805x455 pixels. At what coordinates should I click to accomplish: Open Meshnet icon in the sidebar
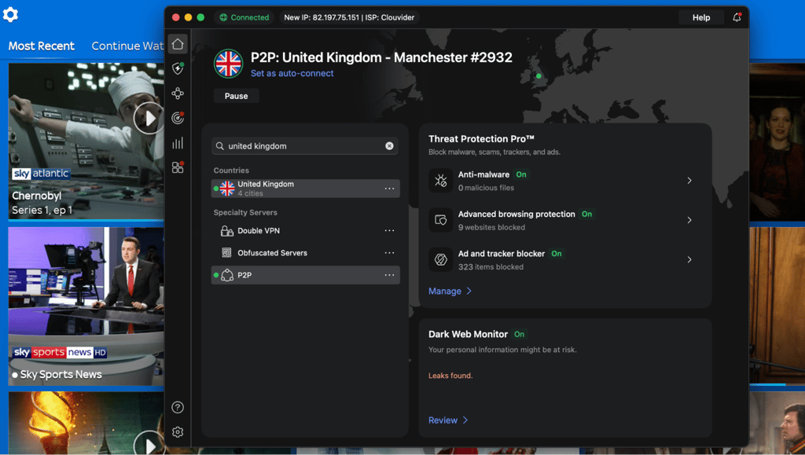click(x=178, y=94)
